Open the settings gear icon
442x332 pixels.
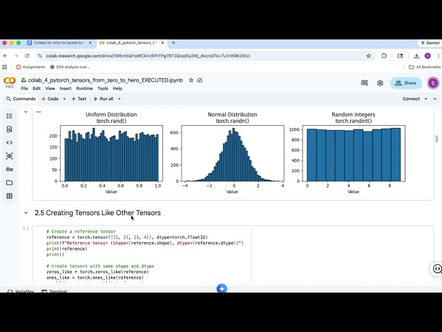[x=380, y=83]
